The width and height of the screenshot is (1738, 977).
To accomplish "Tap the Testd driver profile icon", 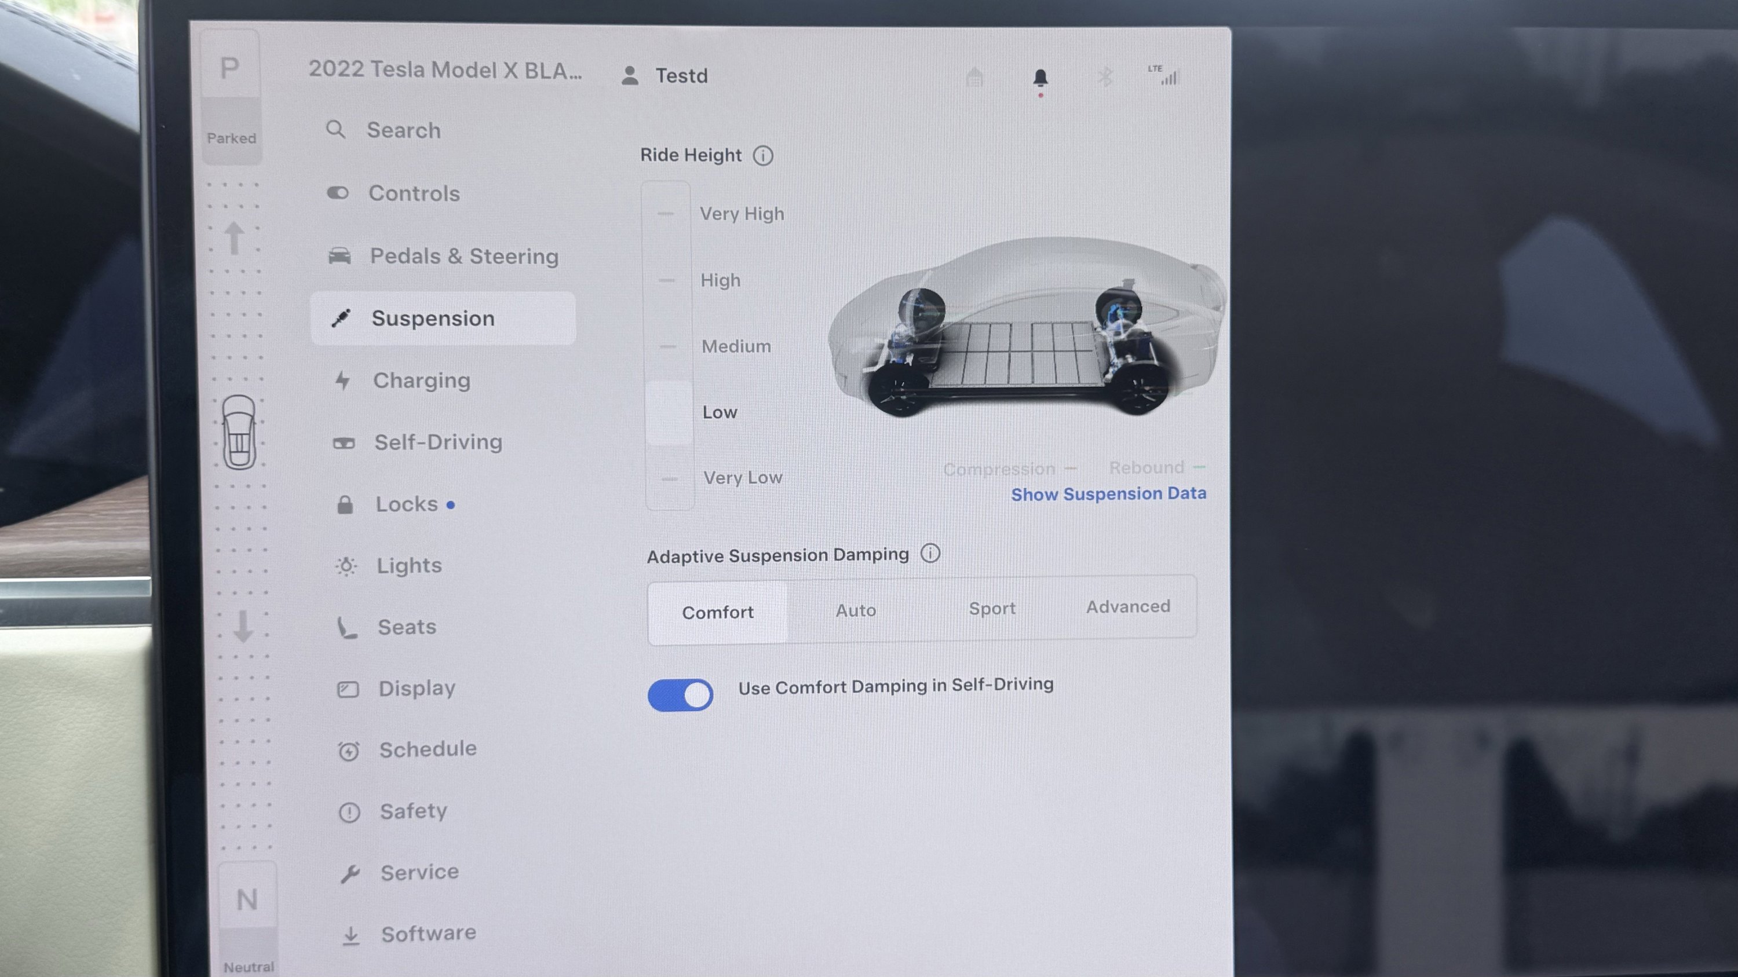I will pos(630,75).
